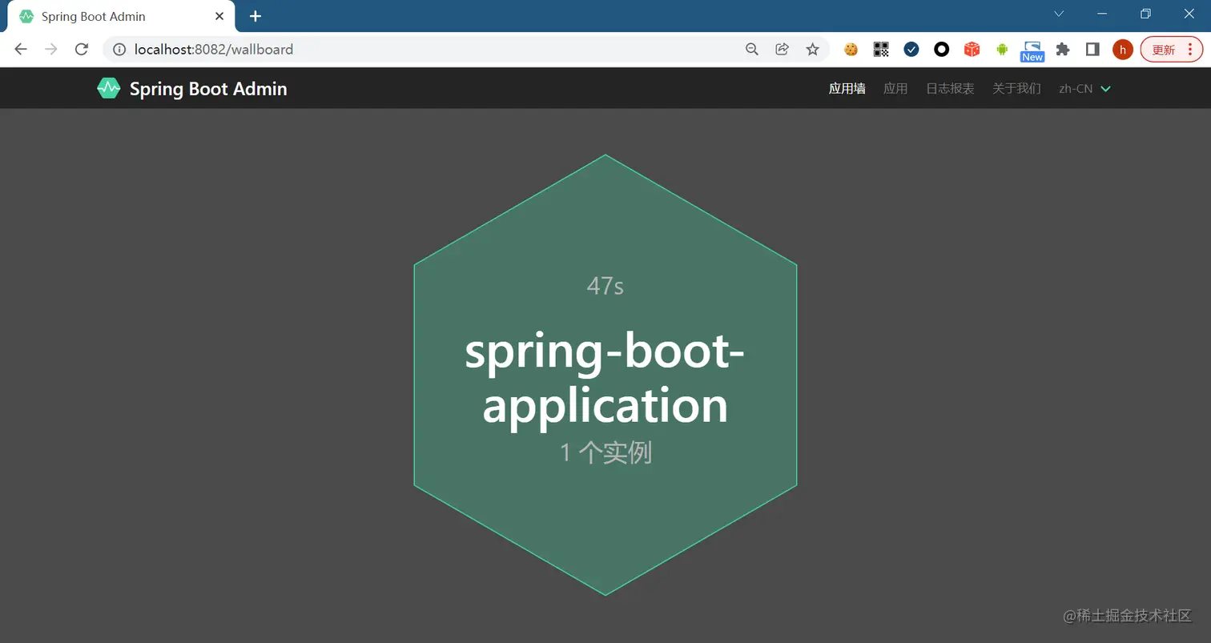Toggle the browser side panel
The image size is (1211, 643).
click(1092, 50)
